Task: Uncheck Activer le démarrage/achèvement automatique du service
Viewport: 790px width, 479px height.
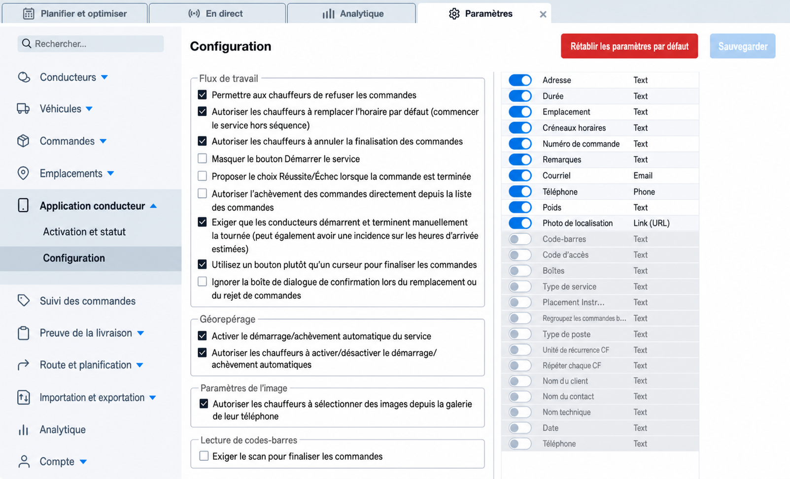Action: coord(202,336)
